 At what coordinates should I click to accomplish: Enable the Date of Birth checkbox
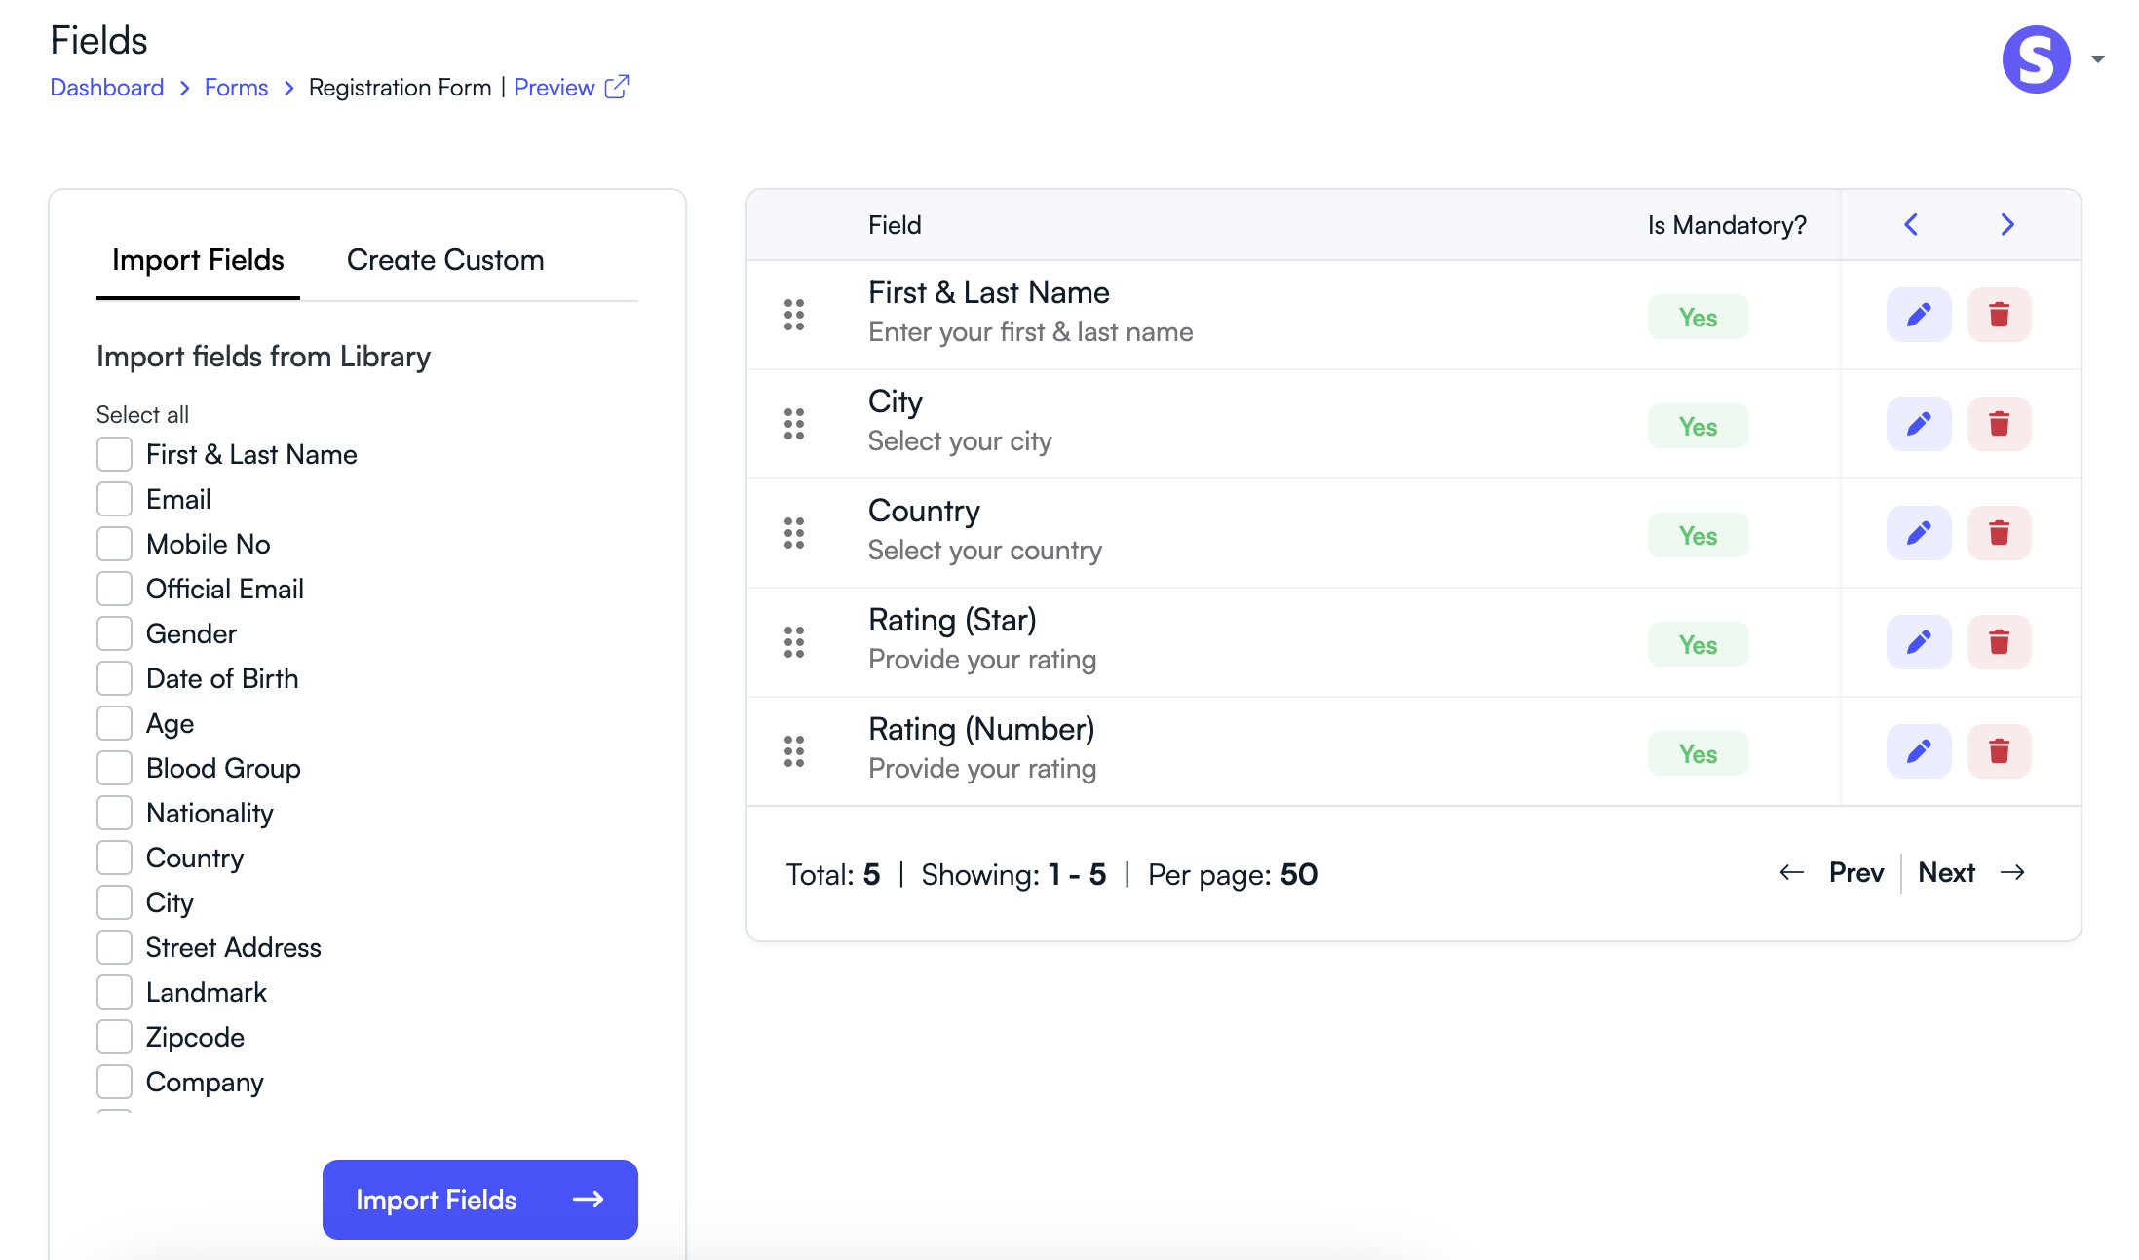click(114, 677)
